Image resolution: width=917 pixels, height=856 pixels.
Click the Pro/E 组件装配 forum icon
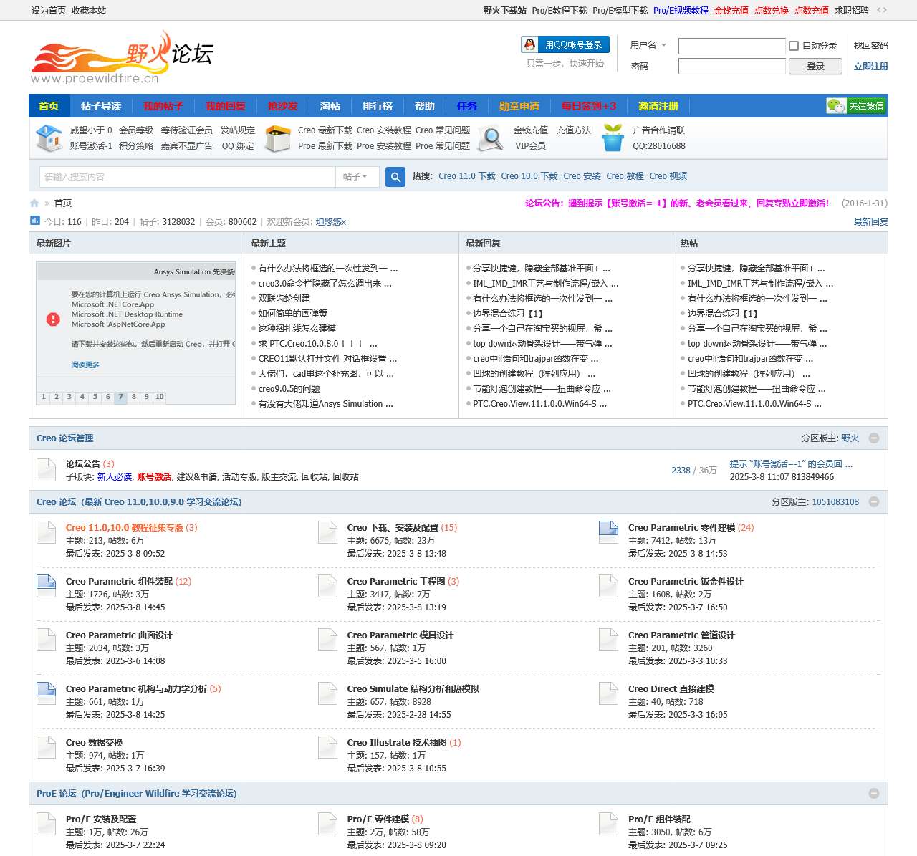coord(608,824)
